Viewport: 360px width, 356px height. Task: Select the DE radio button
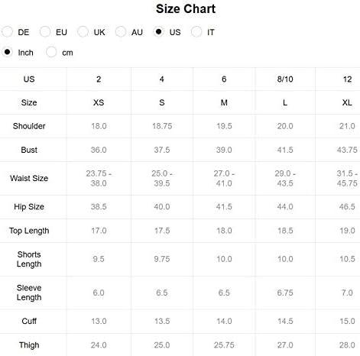pos(8,32)
